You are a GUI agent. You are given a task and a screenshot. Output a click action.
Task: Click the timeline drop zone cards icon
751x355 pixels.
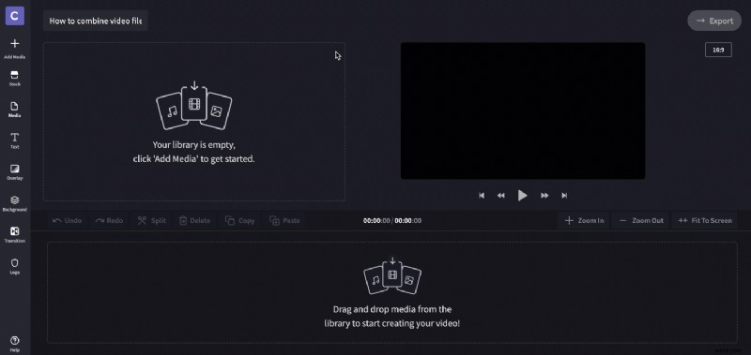392,275
